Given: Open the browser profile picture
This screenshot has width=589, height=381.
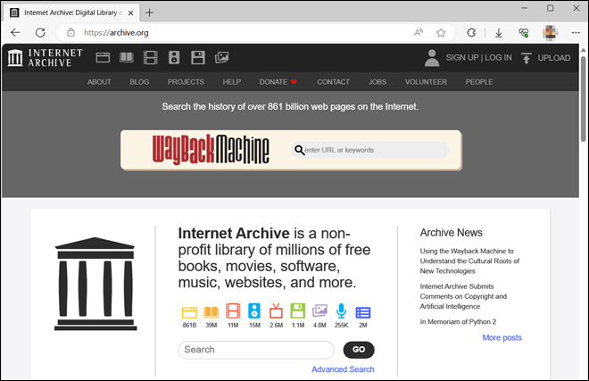Looking at the screenshot, I should 550,33.
